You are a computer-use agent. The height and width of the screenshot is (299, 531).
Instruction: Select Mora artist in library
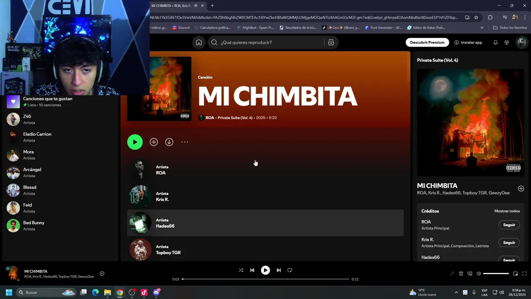[x=60, y=155]
